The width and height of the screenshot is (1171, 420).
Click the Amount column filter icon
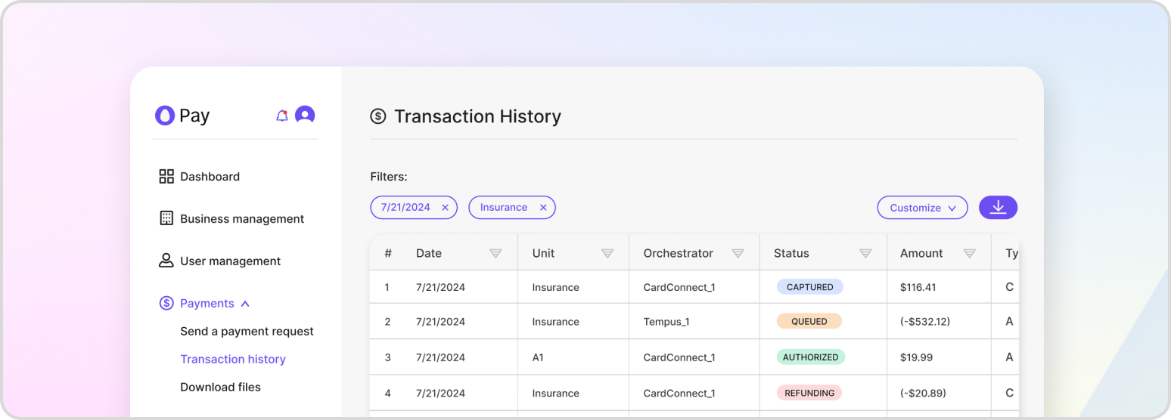coord(969,253)
